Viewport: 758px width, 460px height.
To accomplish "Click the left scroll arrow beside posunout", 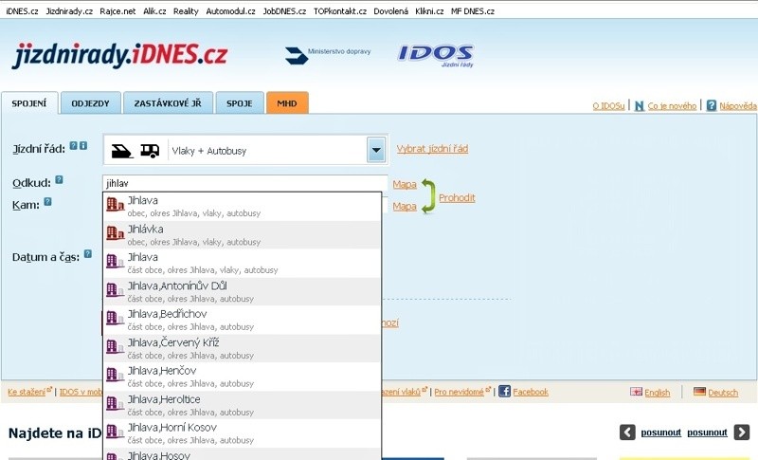I will 627,432.
